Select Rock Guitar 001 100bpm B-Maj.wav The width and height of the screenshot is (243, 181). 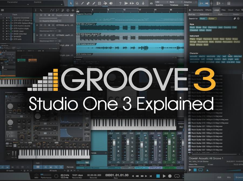click(207, 126)
